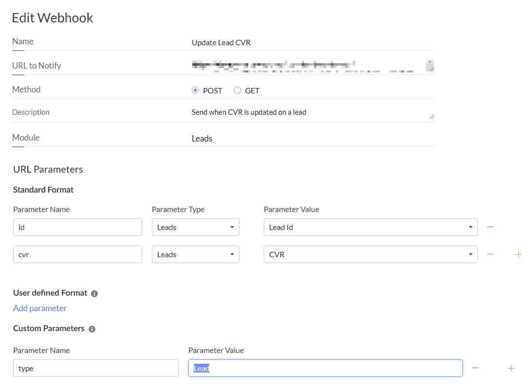Remove the "cvr" parameter row with minus icon
Screen dimensions: 530x389
pos(491,254)
